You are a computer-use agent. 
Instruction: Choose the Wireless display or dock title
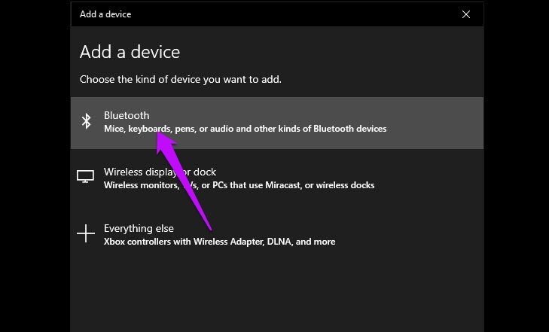(x=160, y=172)
